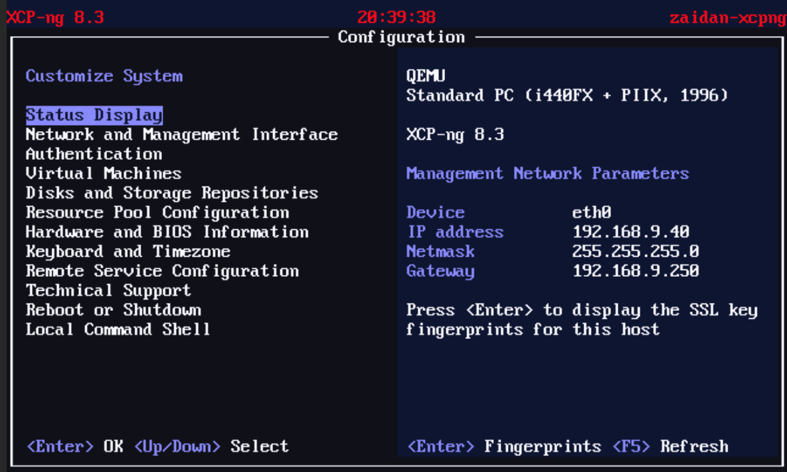Click the <Enter> Fingerprints hint
Screen dimensions: 787x472
[x=504, y=447]
